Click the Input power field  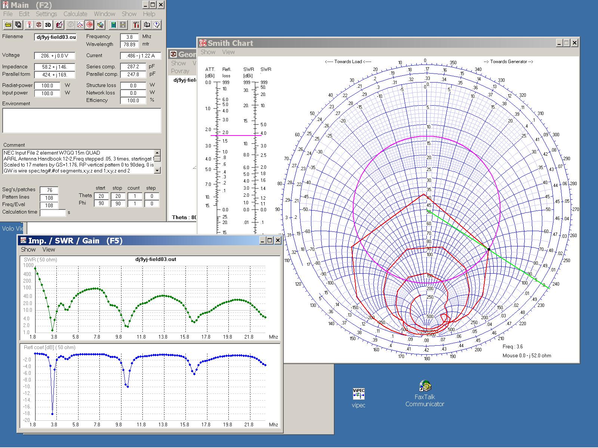tap(47, 93)
